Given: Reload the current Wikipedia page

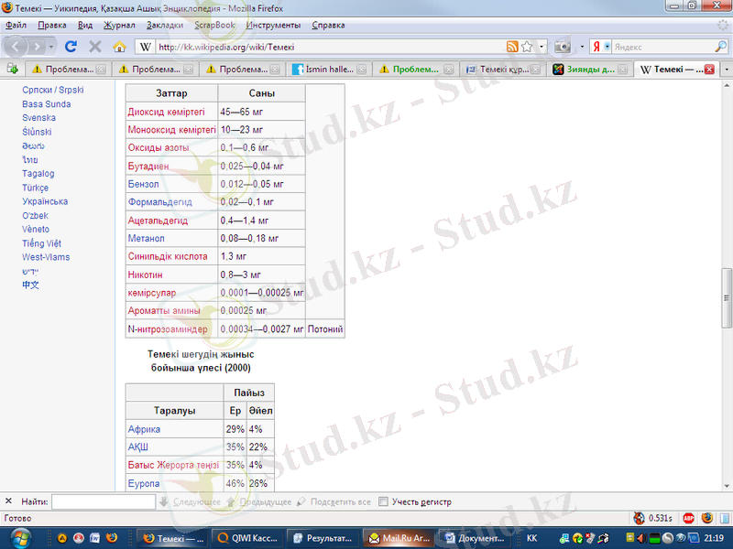Looking at the screenshot, I should point(71,46).
